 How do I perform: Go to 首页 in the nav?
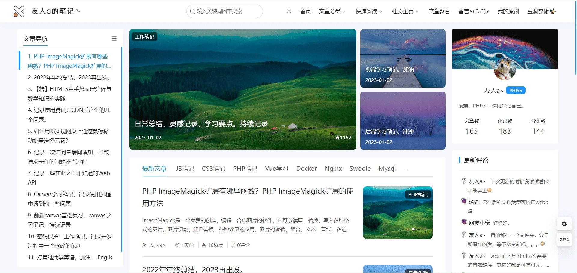click(305, 11)
